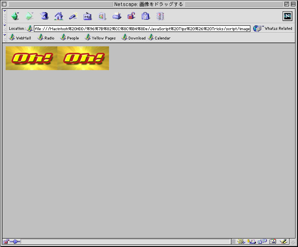The height and width of the screenshot is (247, 298).
Task: Open Composer pencil icon in status bar
Action: (283, 241)
